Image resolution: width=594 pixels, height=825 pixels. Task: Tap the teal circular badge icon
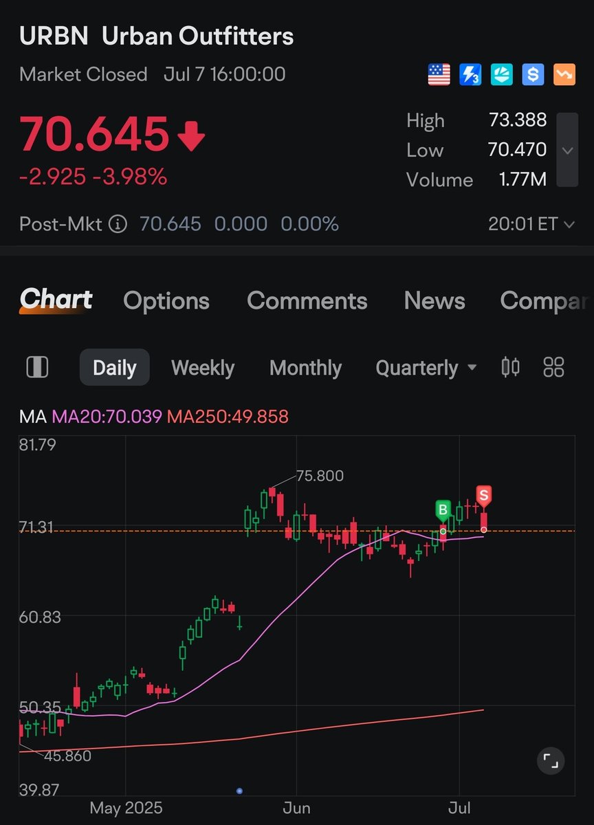(x=502, y=74)
